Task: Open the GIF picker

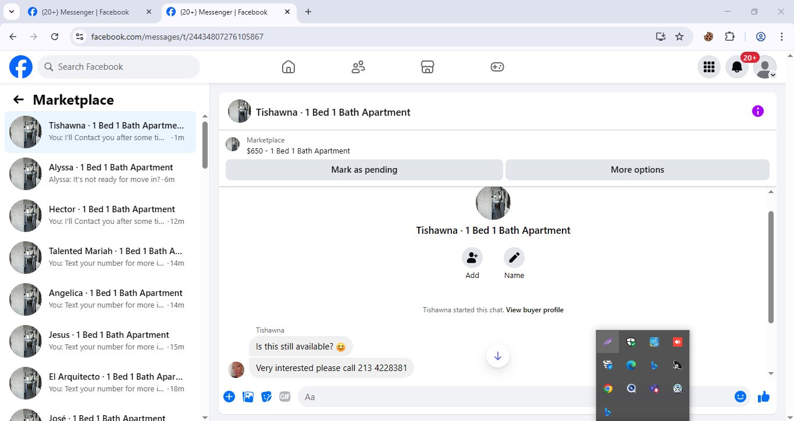Action: pyautogui.click(x=284, y=397)
